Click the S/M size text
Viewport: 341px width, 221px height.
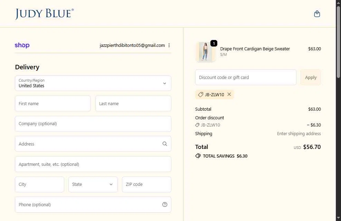[223, 54]
